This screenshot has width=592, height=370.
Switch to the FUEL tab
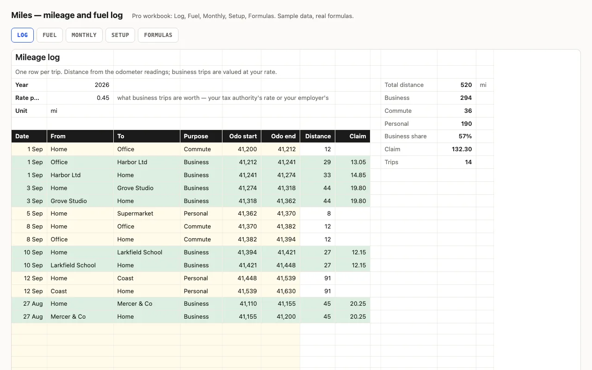[x=49, y=35]
